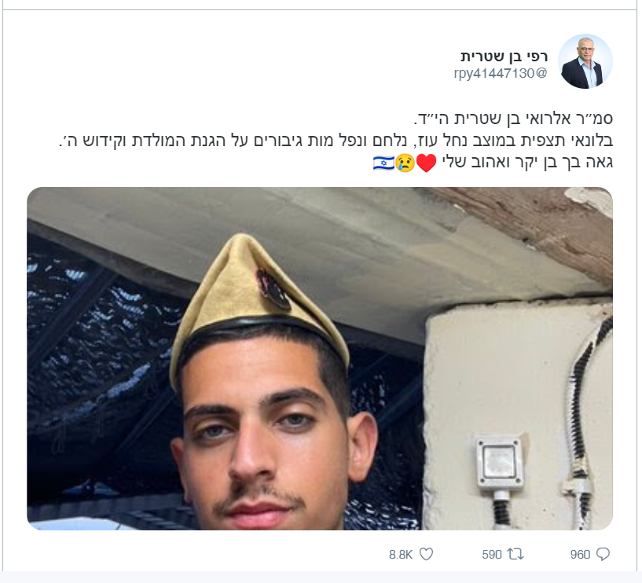Open the @rpy41447130 handle link
Viewport: 642px width, 583px height.
coord(501,73)
